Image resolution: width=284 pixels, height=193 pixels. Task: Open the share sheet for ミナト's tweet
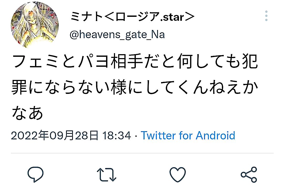249,175
